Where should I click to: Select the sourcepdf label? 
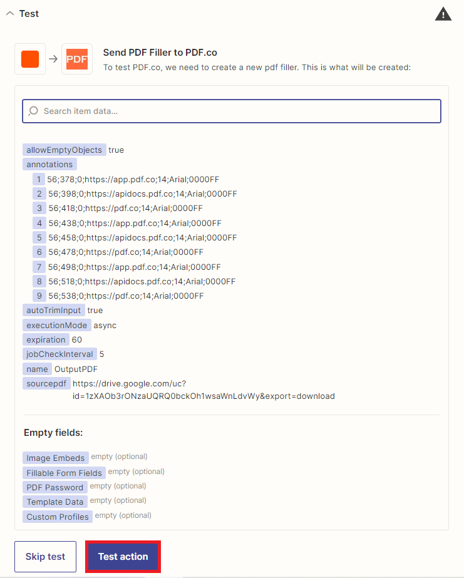click(46, 383)
